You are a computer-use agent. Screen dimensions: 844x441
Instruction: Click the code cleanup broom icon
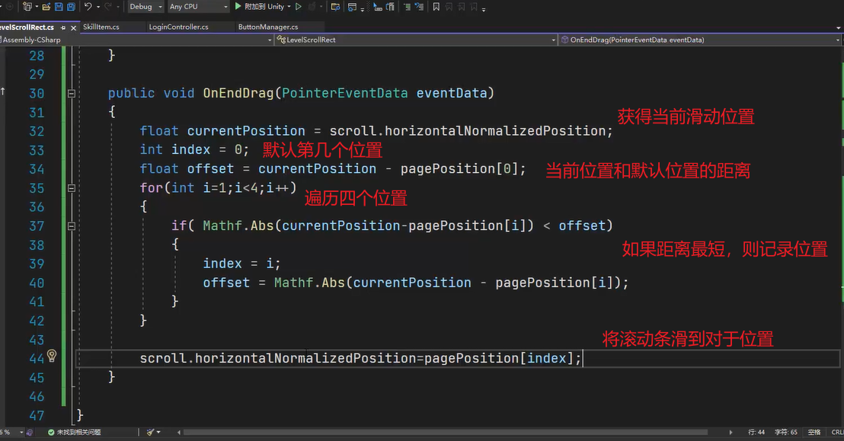click(151, 432)
